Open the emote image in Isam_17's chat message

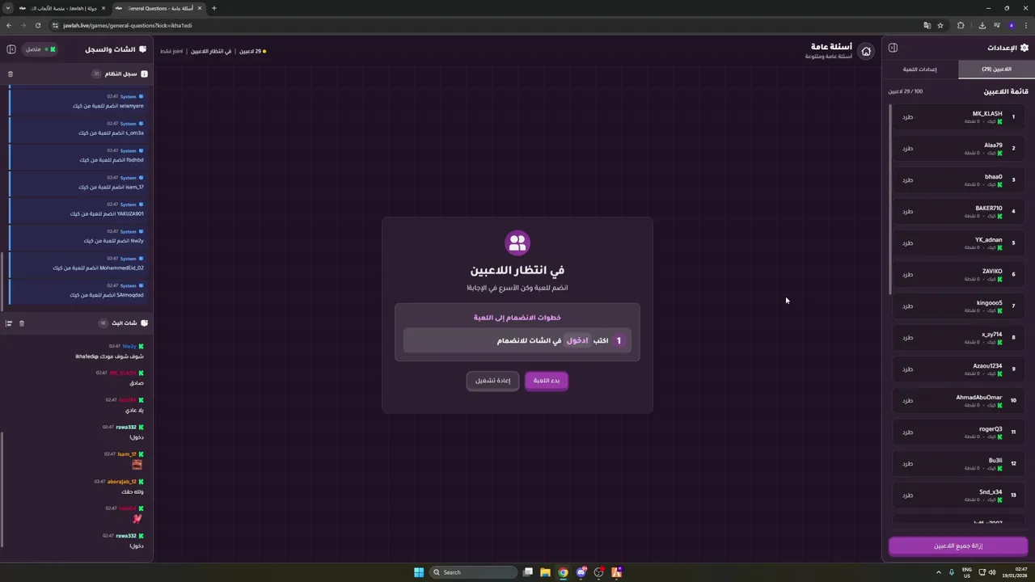coord(137,465)
